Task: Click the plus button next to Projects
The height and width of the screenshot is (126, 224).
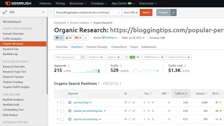Action: pos(173,12)
